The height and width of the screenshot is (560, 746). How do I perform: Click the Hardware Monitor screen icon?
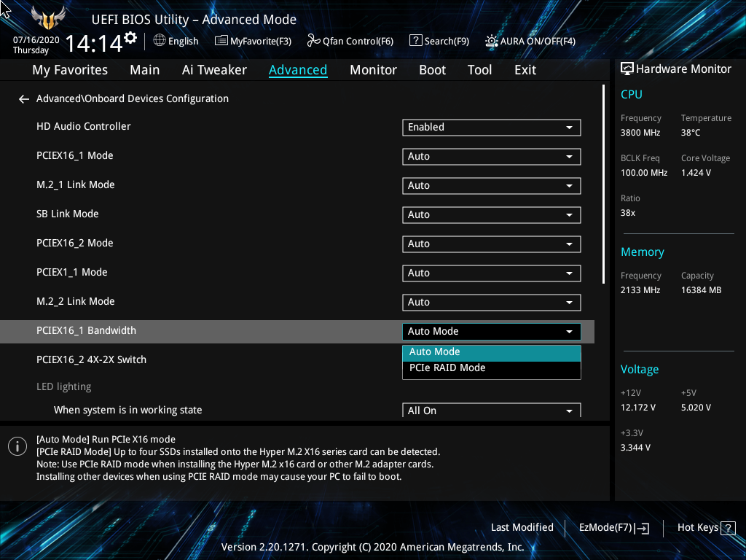[x=627, y=69]
